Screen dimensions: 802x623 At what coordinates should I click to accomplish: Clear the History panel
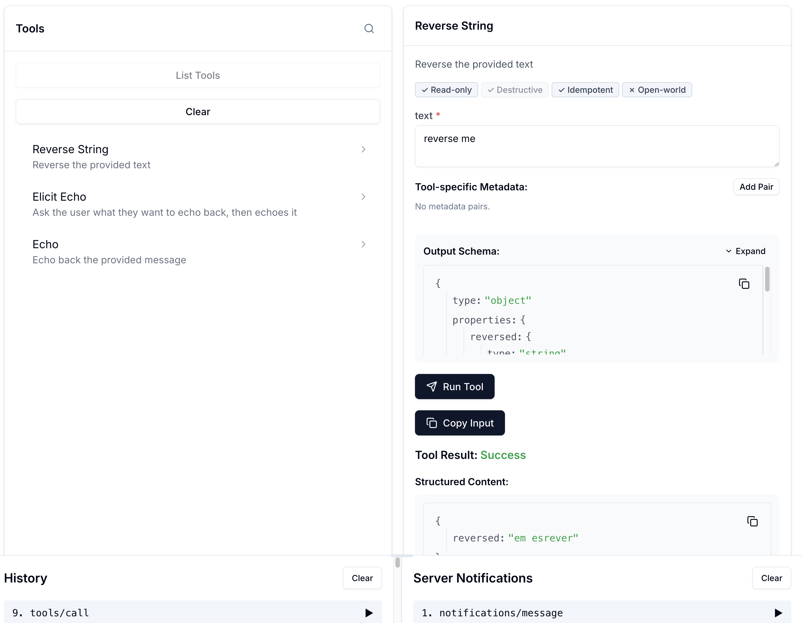[x=362, y=578]
